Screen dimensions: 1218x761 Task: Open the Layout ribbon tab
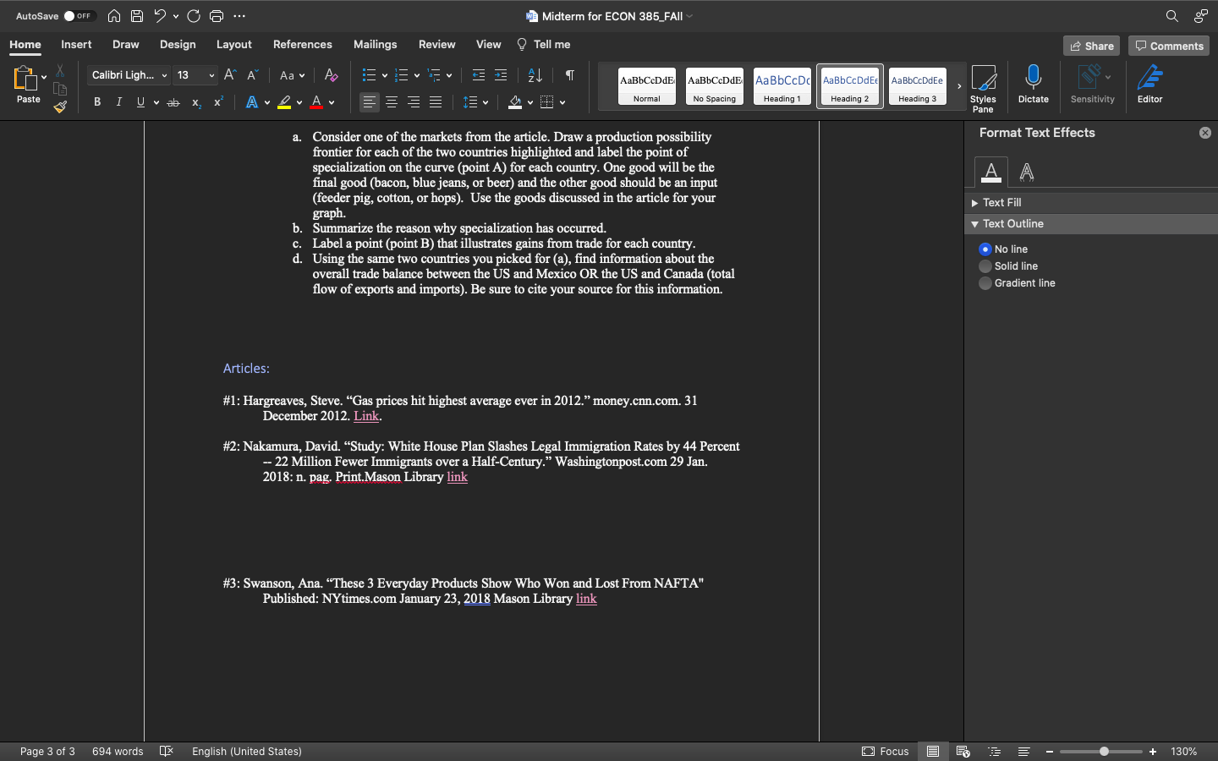(x=233, y=45)
